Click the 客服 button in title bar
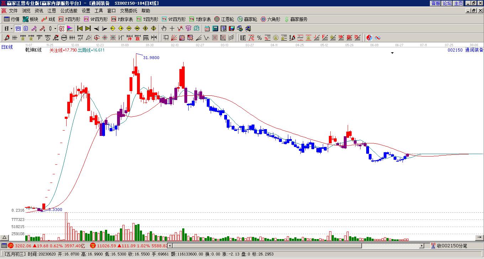 [436, 3]
